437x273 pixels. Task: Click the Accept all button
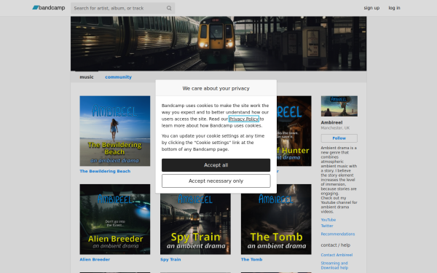[216, 165]
